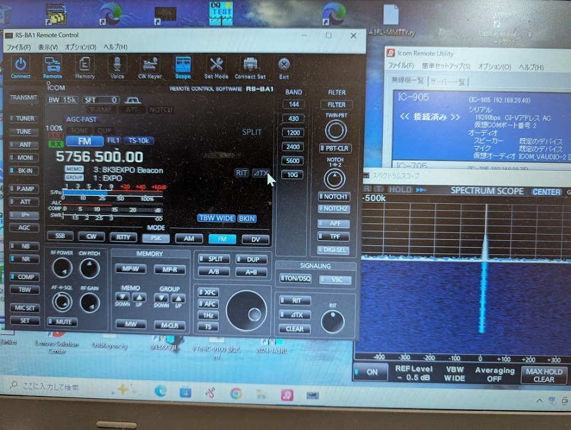Select the CW mode button
Screen dimensions: 571x430
pos(92,237)
